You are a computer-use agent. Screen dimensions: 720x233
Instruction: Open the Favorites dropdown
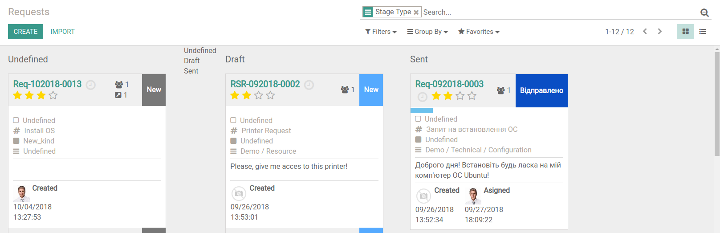pos(479,32)
